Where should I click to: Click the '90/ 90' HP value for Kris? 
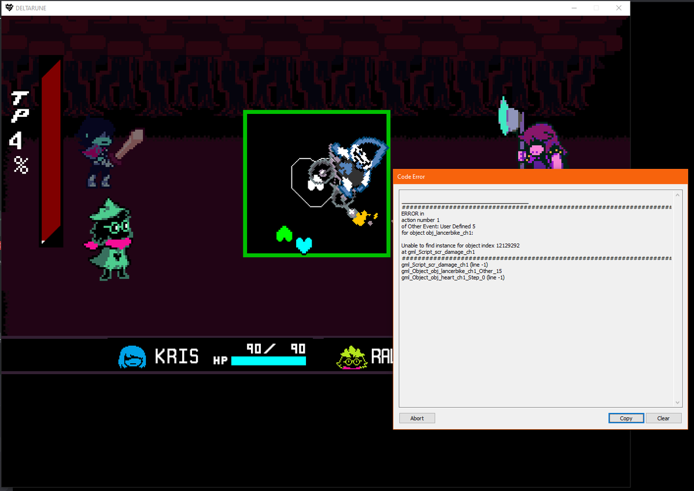275,348
